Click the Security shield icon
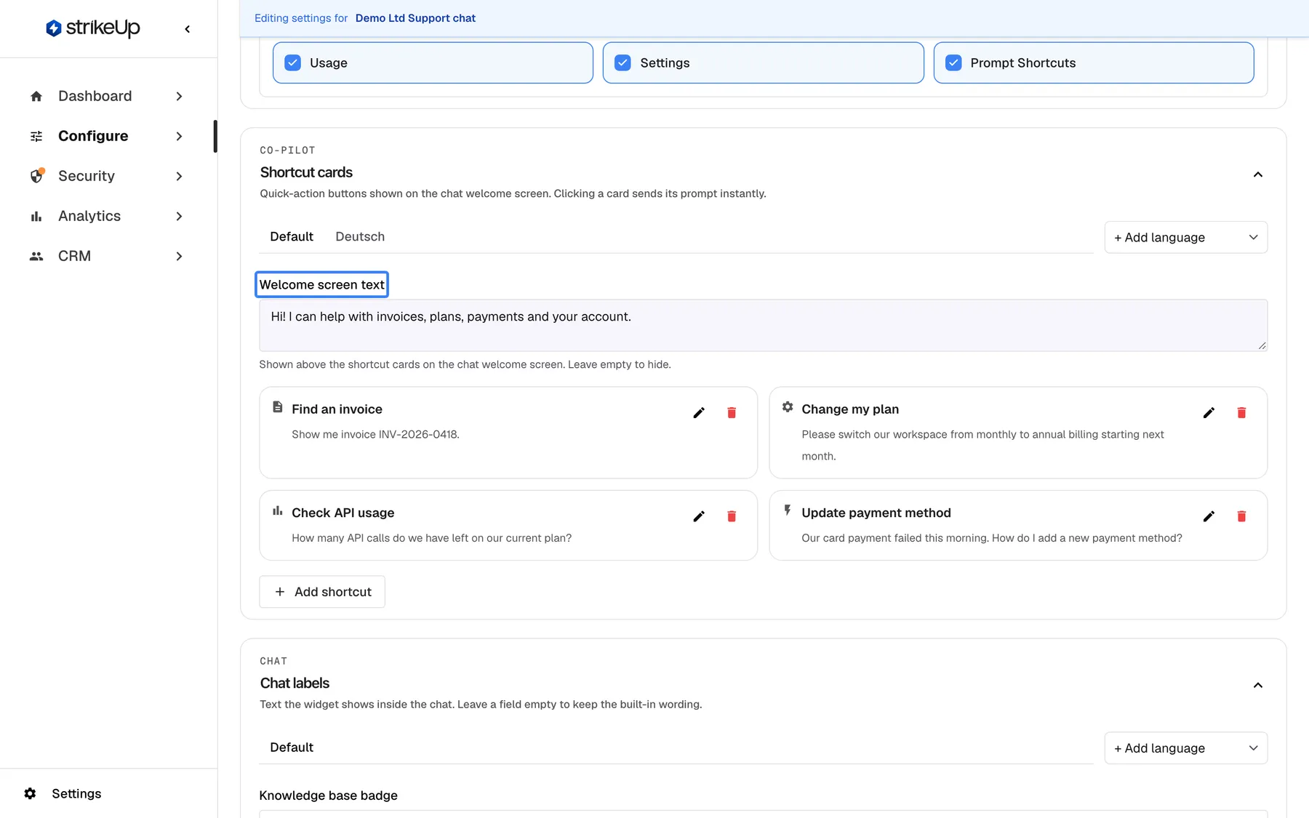Viewport: 1309px width, 818px height. 36,176
